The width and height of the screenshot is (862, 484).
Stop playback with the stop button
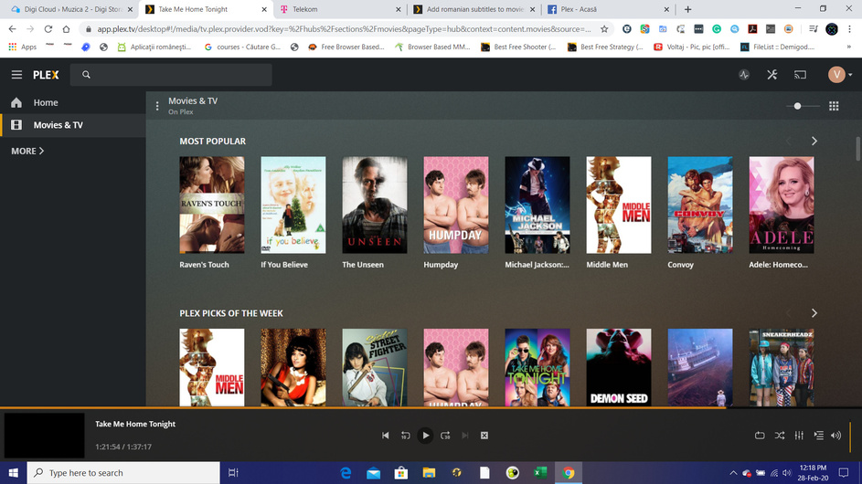[484, 436]
